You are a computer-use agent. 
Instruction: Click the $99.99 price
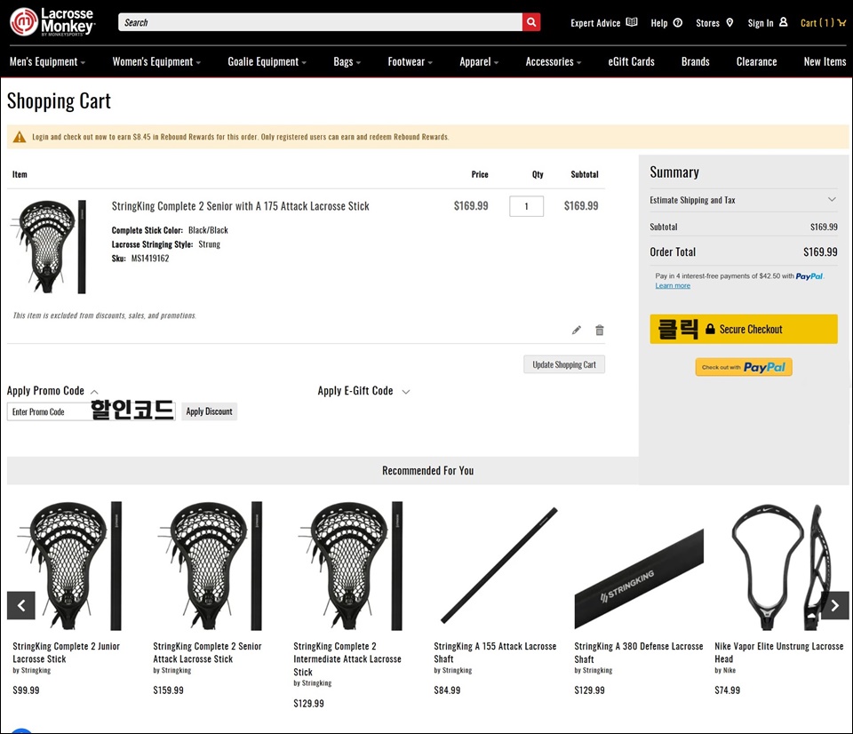tap(26, 690)
